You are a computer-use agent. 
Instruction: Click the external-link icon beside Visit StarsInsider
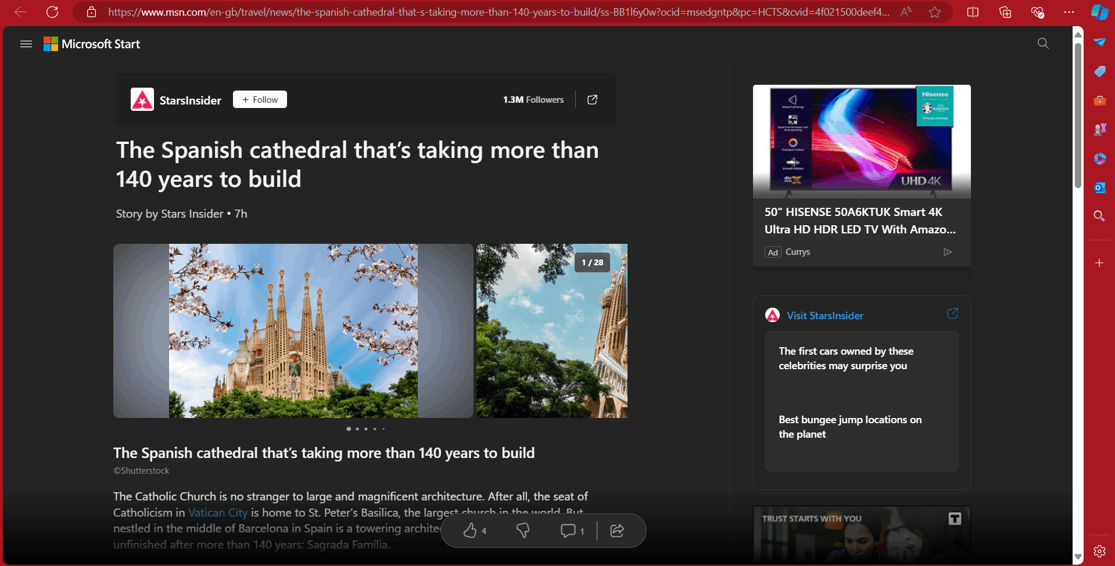[x=953, y=313]
